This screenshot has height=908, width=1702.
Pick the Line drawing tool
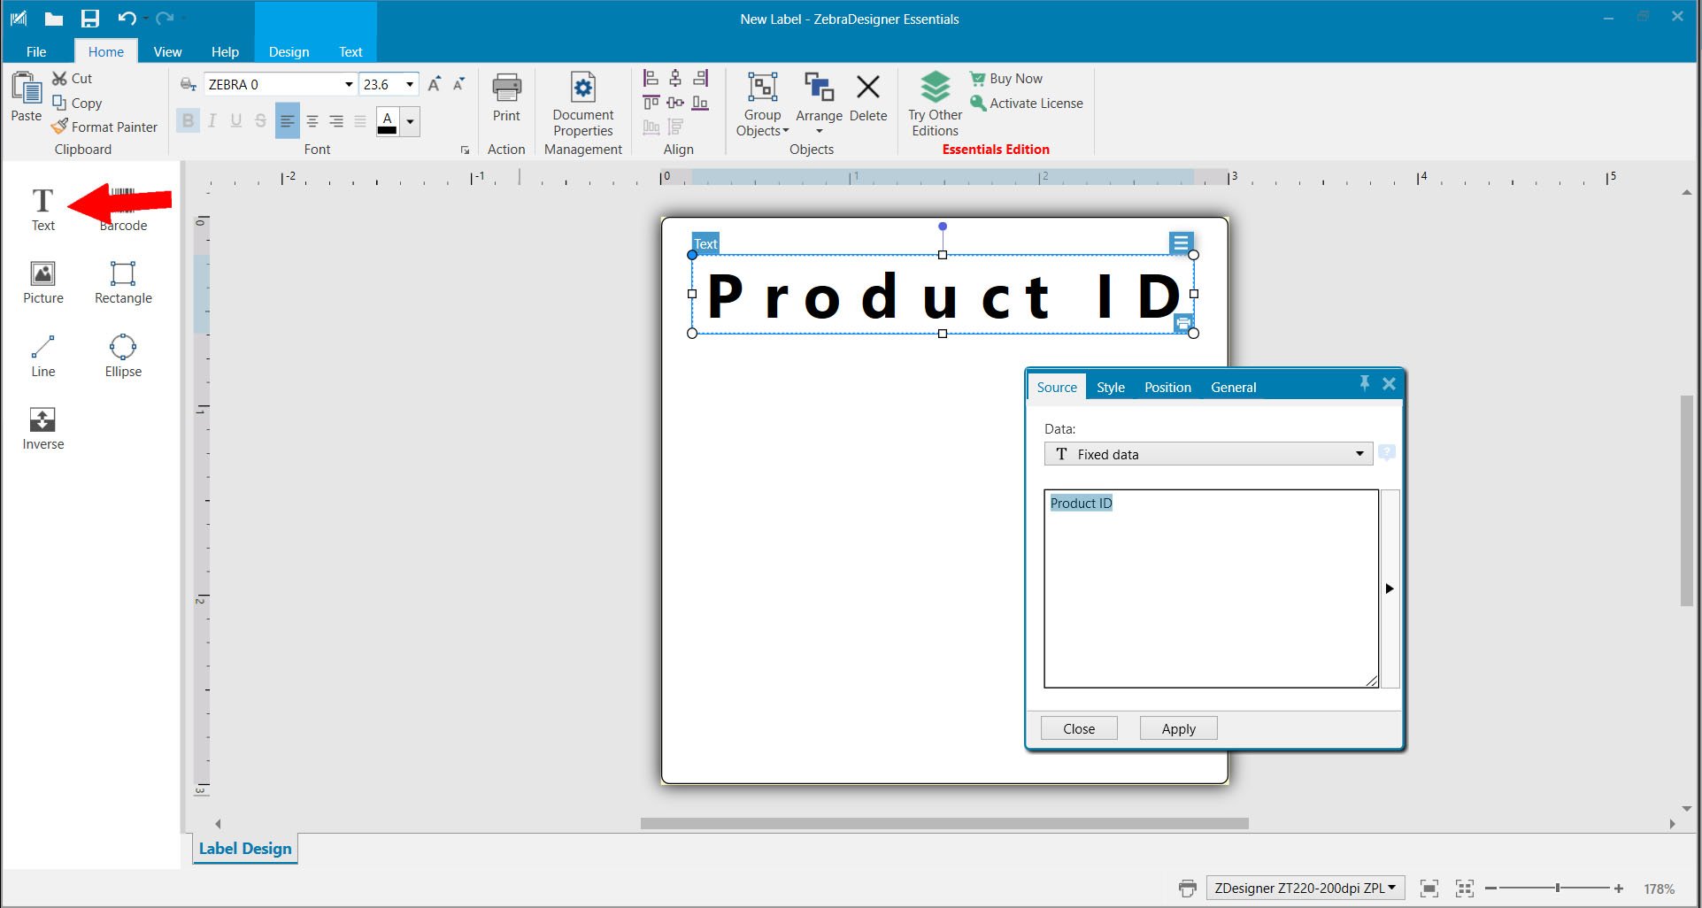[42, 356]
